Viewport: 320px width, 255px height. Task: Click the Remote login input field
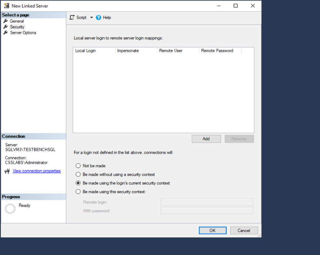[207, 202]
